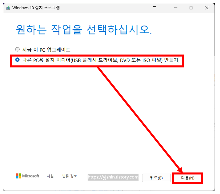The height and width of the screenshot is (194, 220).
Task: Minimize the Windows 10 setup window
Action: click(x=176, y=8)
